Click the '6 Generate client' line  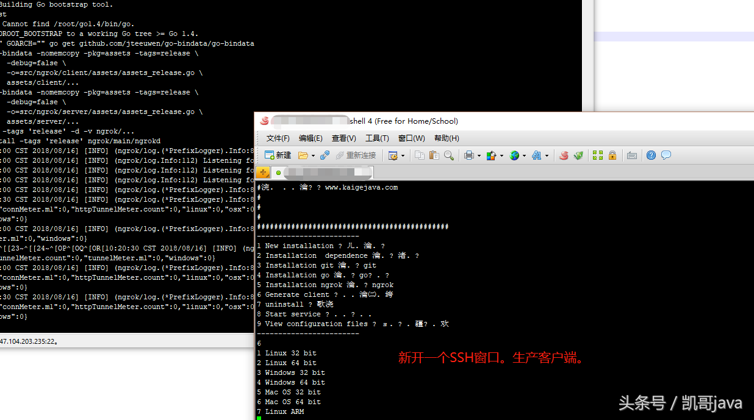pyautogui.click(x=325, y=295)
